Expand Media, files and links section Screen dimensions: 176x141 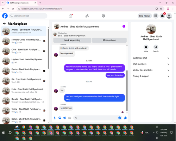151,70
